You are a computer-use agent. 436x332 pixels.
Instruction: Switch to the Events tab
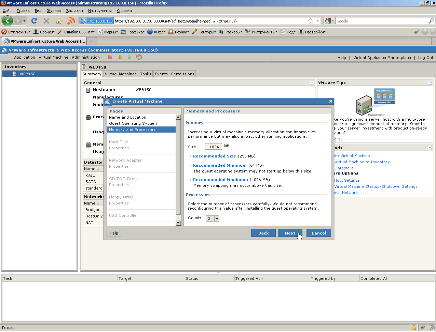click(161, 74)
